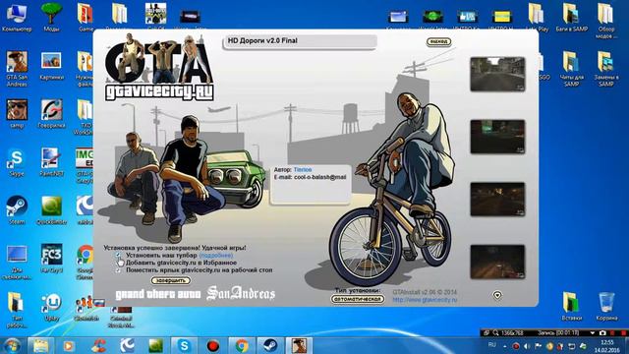Toggle 'Поместить ярлык на рабочий стол' checkbox
Image resolution: width=629 pixels, height=354 pixels.
[x=118, y=270]
